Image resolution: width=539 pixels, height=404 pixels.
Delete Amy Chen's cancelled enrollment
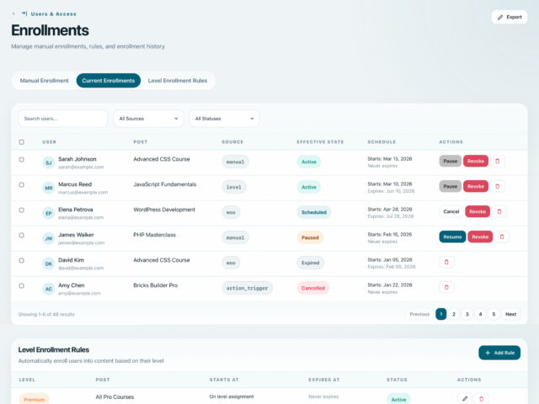446,287
